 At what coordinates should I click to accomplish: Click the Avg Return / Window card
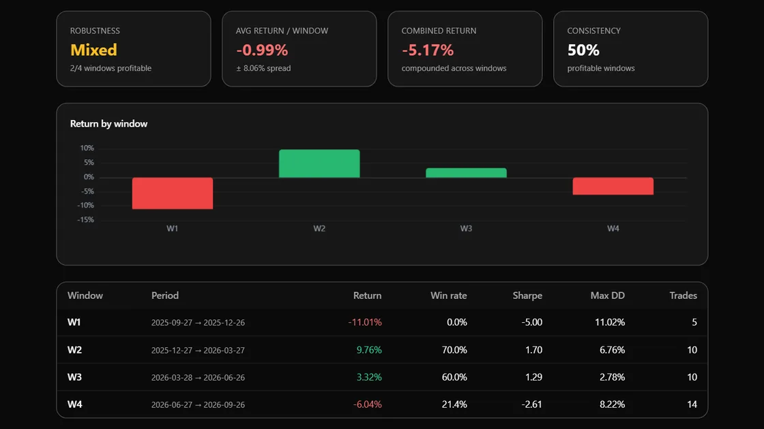(299, 49)
